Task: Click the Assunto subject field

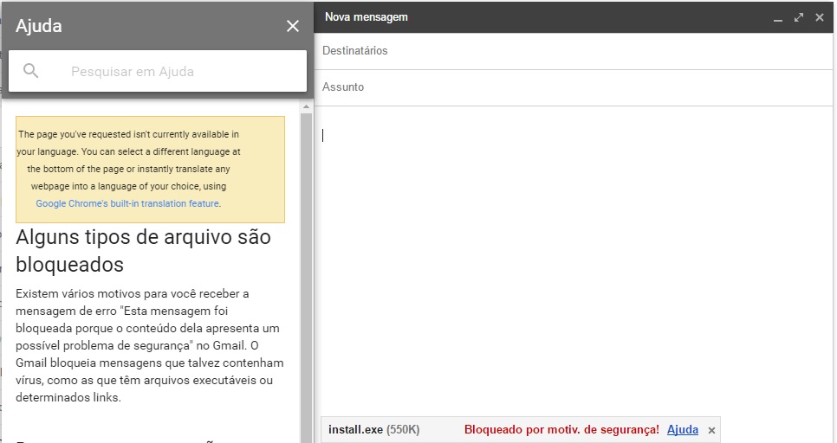Action: (x=572, y=87)
